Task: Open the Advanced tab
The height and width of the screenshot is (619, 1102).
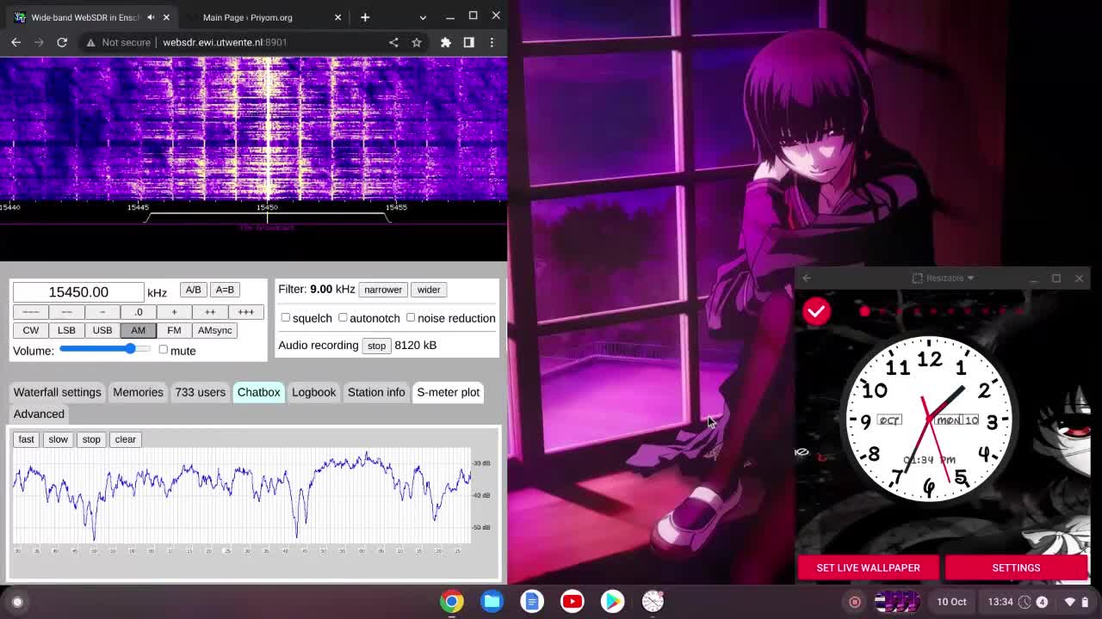Action: point(39,414)
